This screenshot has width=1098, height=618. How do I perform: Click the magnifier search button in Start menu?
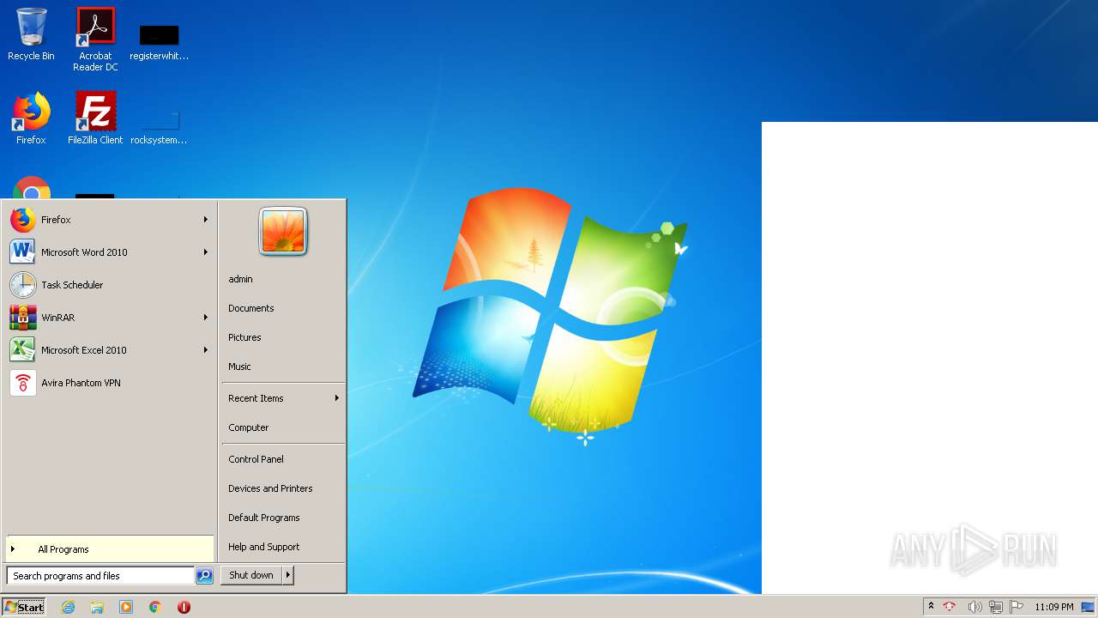(204, 576)
